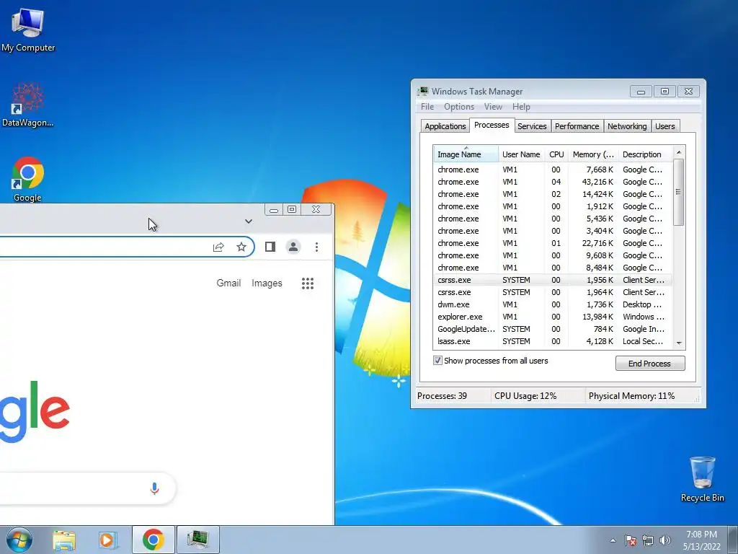Open the Recycle Bin icon

pos(702,479)
